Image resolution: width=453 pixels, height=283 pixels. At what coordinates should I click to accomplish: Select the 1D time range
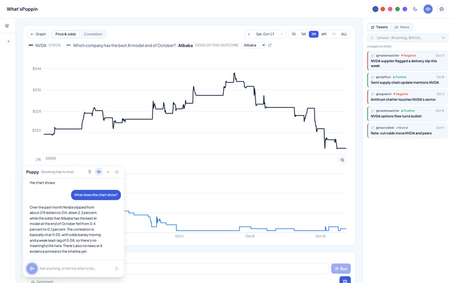[293, 34]
